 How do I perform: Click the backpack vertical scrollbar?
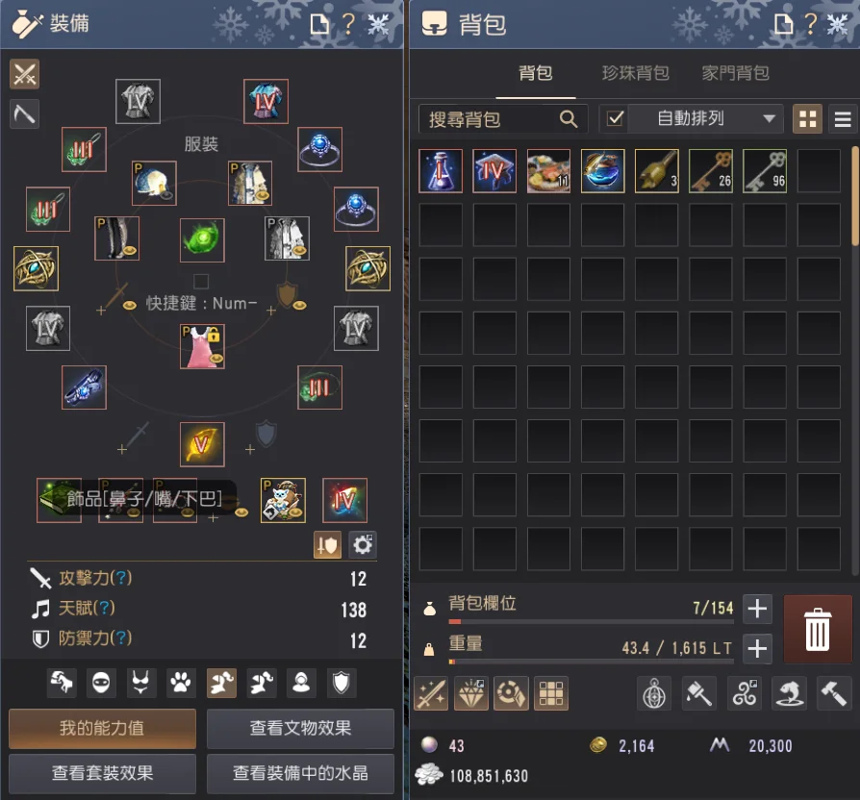pyautogui.click(x=855, y=196)
